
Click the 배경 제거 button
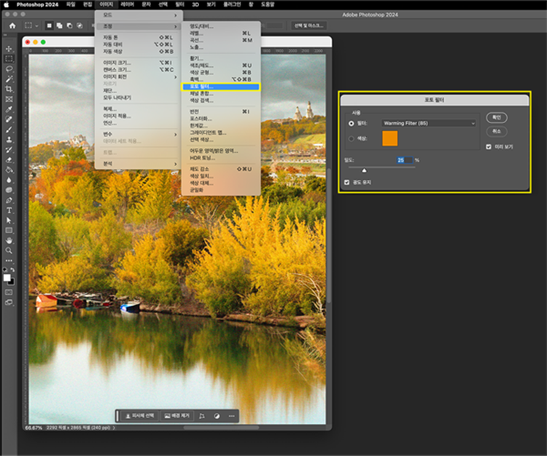[x=177, y=416]
